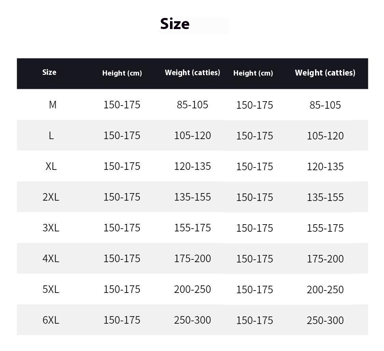Click the bold Size title heading
This screenshot has height=351, width=384.
pos(175,24)
